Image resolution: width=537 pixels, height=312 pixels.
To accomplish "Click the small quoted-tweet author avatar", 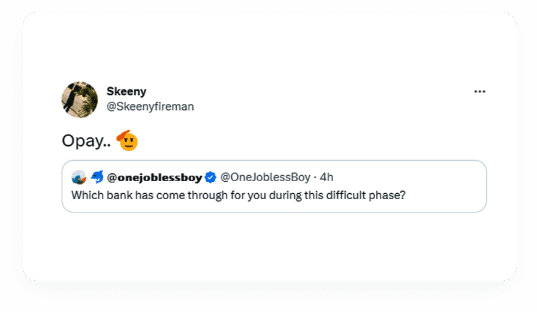I will (79, 177).
